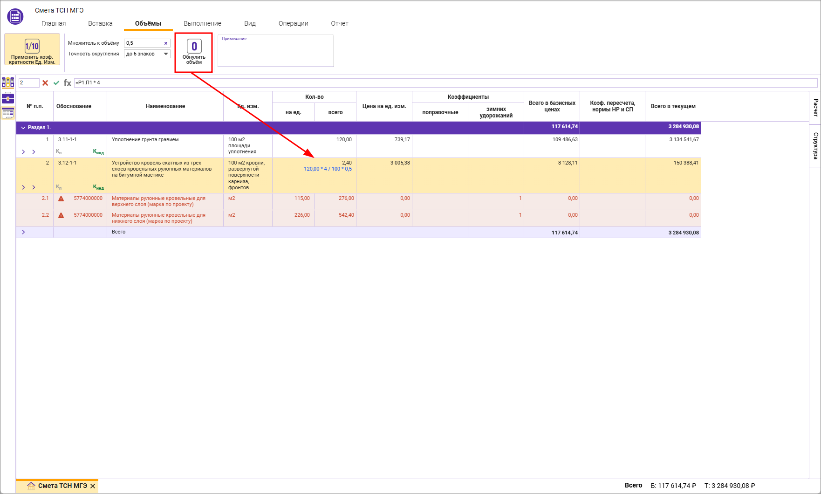Open Точность округления dropdown
The width and height of the screenshot is (821, 494).
165,54
